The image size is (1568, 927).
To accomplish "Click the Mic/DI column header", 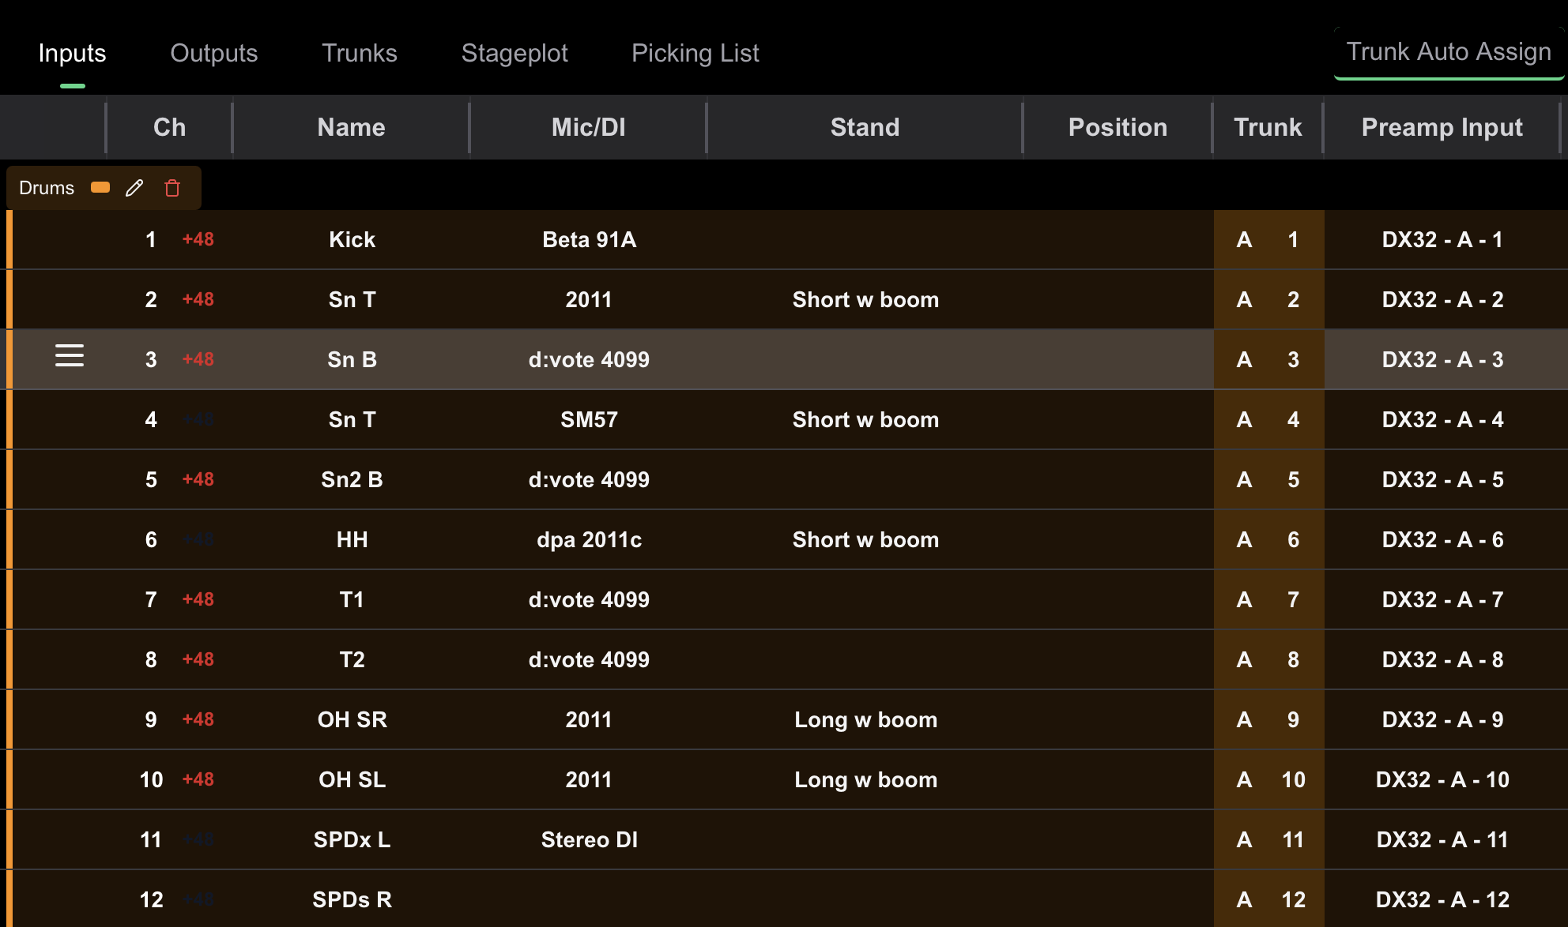I will (x=587, y=127).
